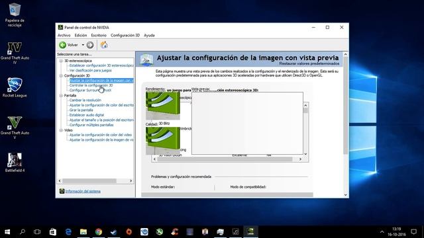Select Establecer configuración 3D estereoscópica

click(101, 65)
